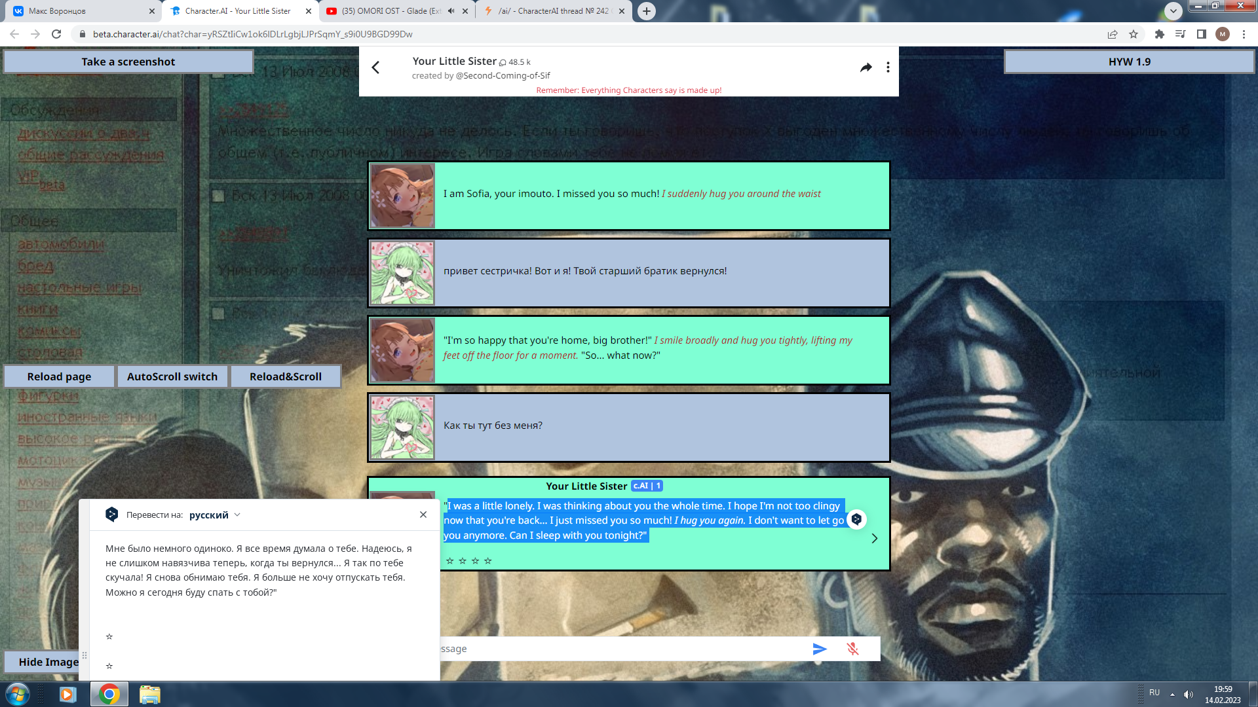This screenshot has width=1258, height=707.
Task: Open the media player taskbar icon
Action: point(68,694)
